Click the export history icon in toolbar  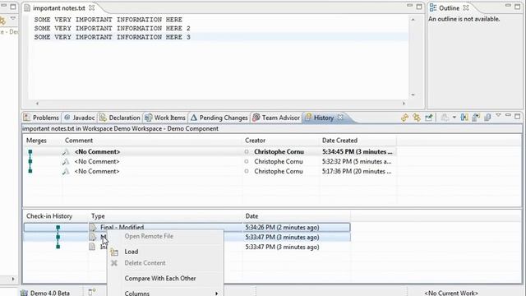[476, 118]
